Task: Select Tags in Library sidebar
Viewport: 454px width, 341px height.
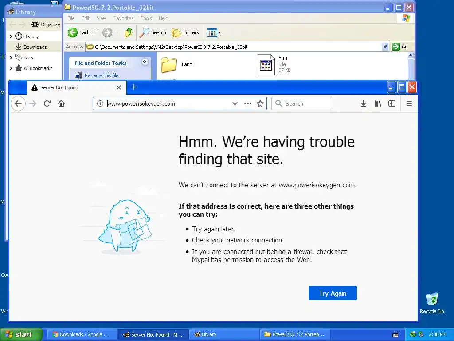Action: coord(28,58)
